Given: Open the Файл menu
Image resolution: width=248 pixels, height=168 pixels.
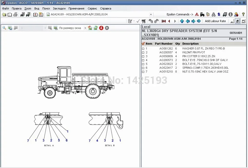Looking at the screenshot, I should point(5,8).
